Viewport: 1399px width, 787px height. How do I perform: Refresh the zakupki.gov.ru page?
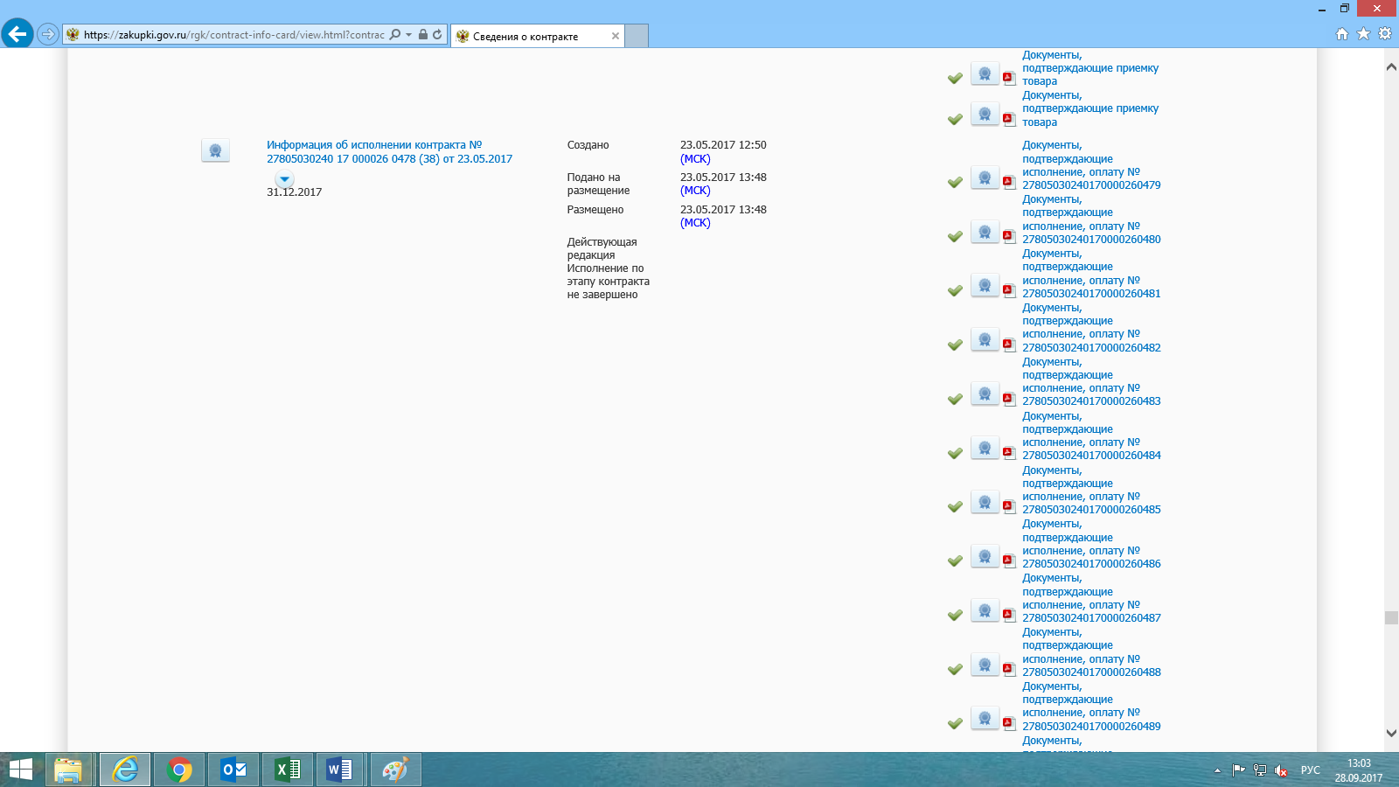(x=437, y=34)
